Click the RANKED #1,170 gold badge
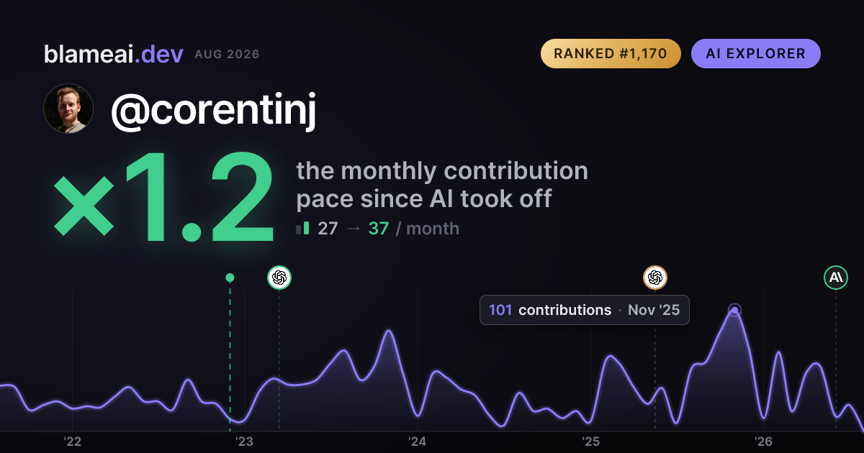The width and height of the screenshot is (864, 453). pyautogui.click(x=611, y=53)
